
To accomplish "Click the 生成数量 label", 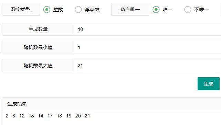I will click(x=38, y=29).
